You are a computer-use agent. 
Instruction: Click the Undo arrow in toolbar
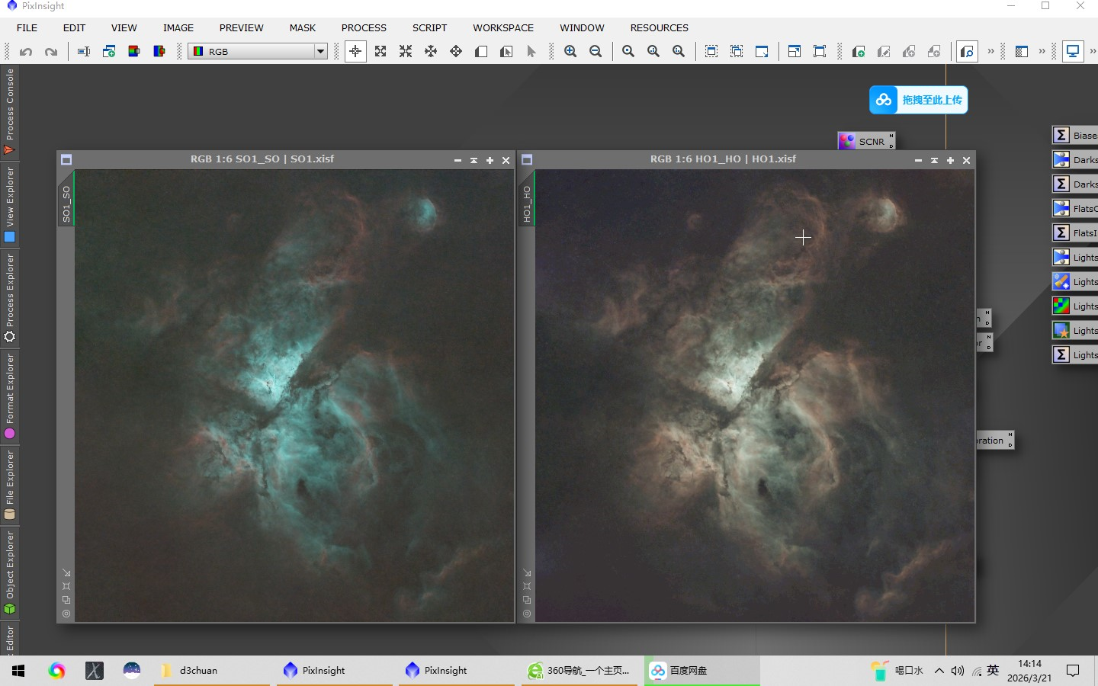26,52
